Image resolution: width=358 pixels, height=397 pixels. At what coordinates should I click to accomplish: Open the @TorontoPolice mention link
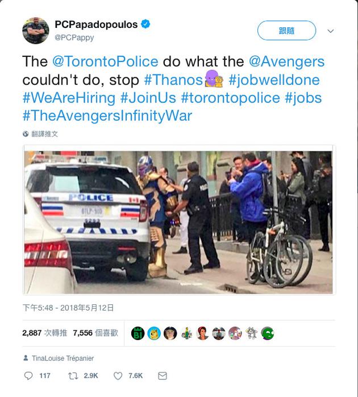pyautogui.click(x=105, y=61)
